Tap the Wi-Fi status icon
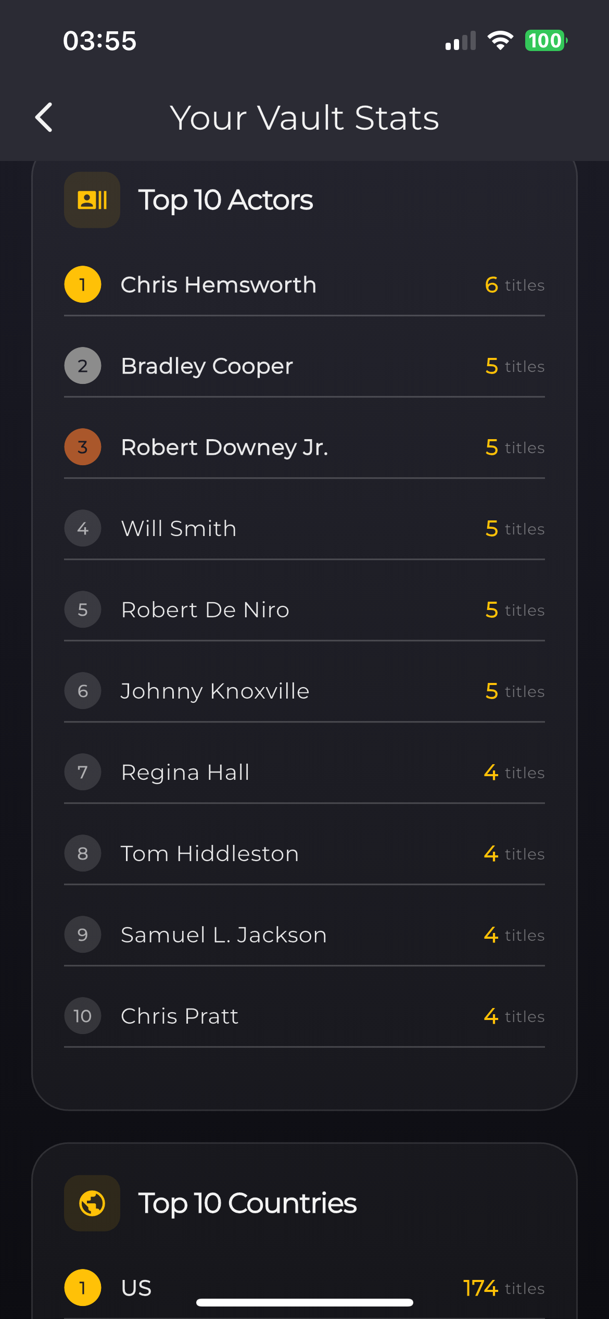 500,41
